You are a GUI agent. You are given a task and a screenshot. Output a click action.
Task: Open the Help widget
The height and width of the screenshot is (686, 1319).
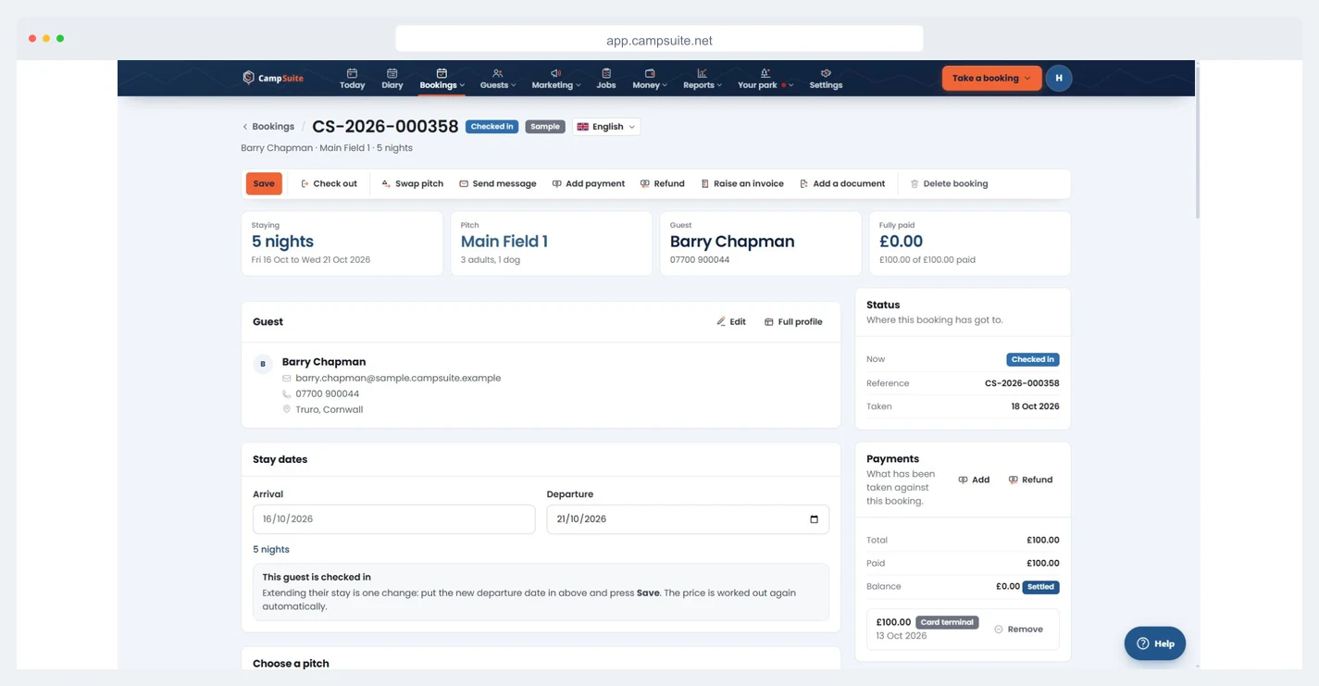1155,643
